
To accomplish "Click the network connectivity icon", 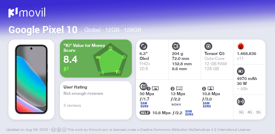I will (x=241, y=102).
